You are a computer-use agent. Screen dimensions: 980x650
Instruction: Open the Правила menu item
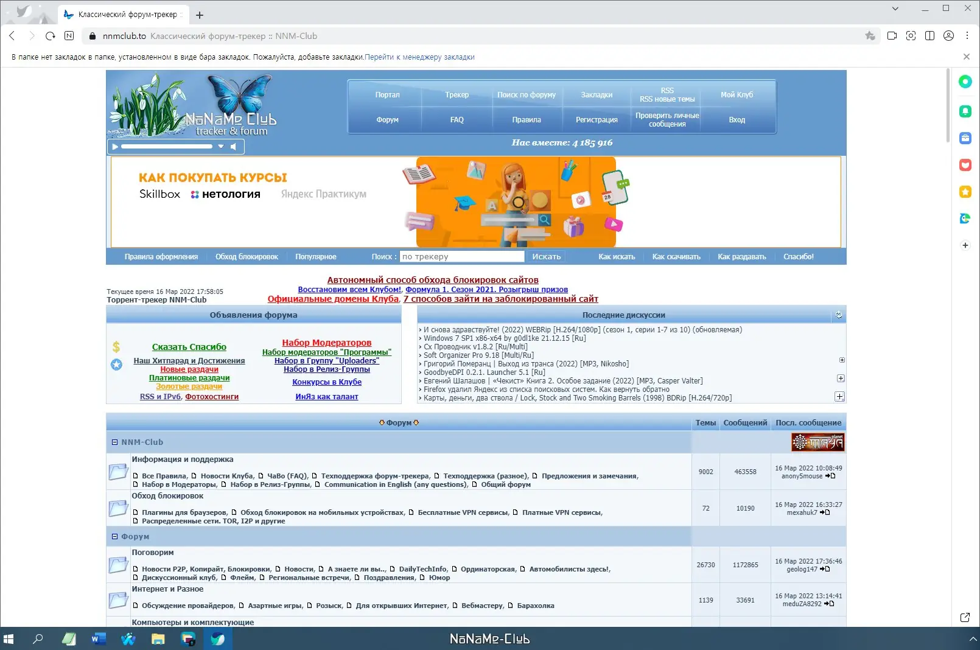coord(527,120)
